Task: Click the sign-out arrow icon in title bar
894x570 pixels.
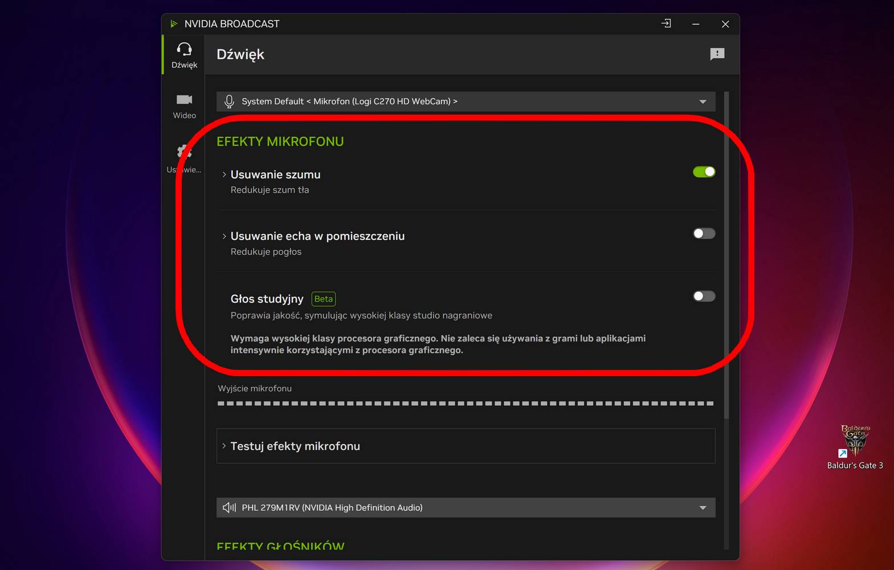Action: click(x=666, y=23)
